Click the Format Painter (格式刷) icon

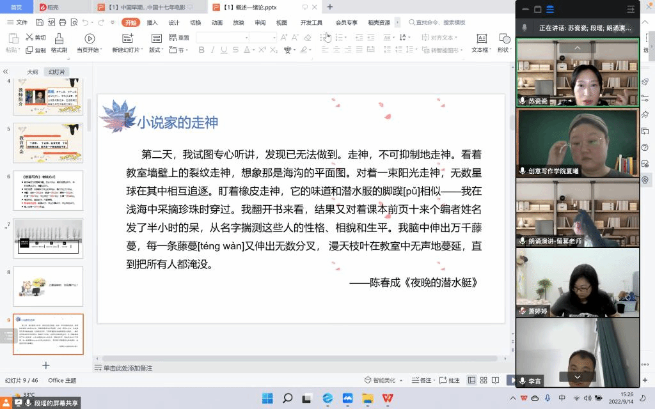[59, 39]
